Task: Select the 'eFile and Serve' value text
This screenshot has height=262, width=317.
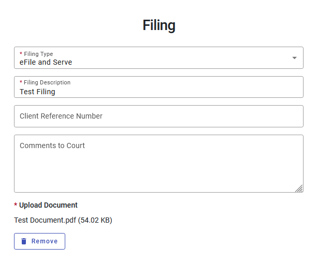Action: pos(46,62)
